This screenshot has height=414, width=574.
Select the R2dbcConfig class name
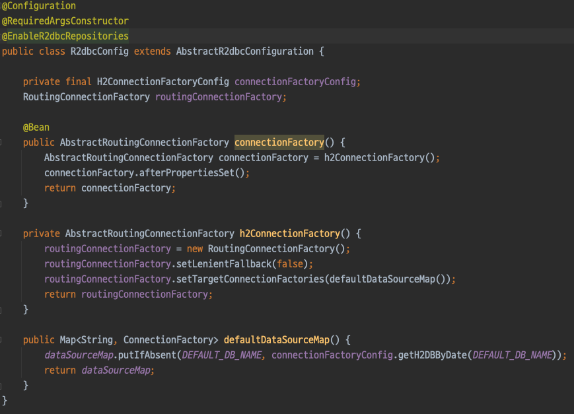(x=100, y=52)
